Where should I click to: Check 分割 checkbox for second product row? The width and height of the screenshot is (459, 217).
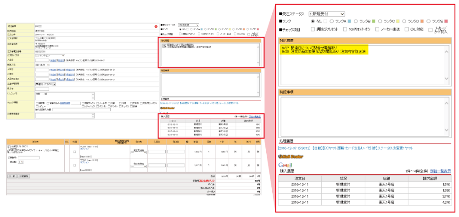[x=75, y=165]
